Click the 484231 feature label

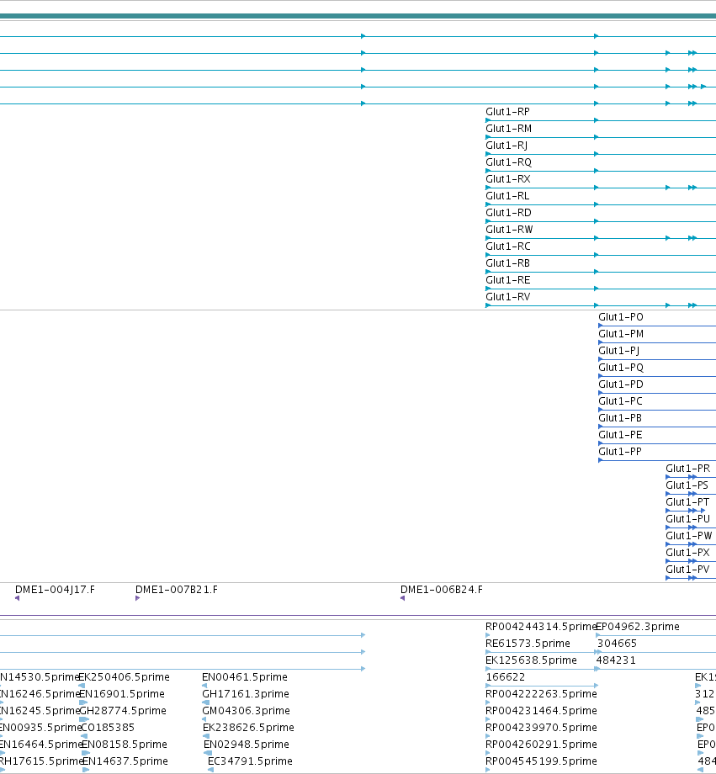click(x=616, y=660)
